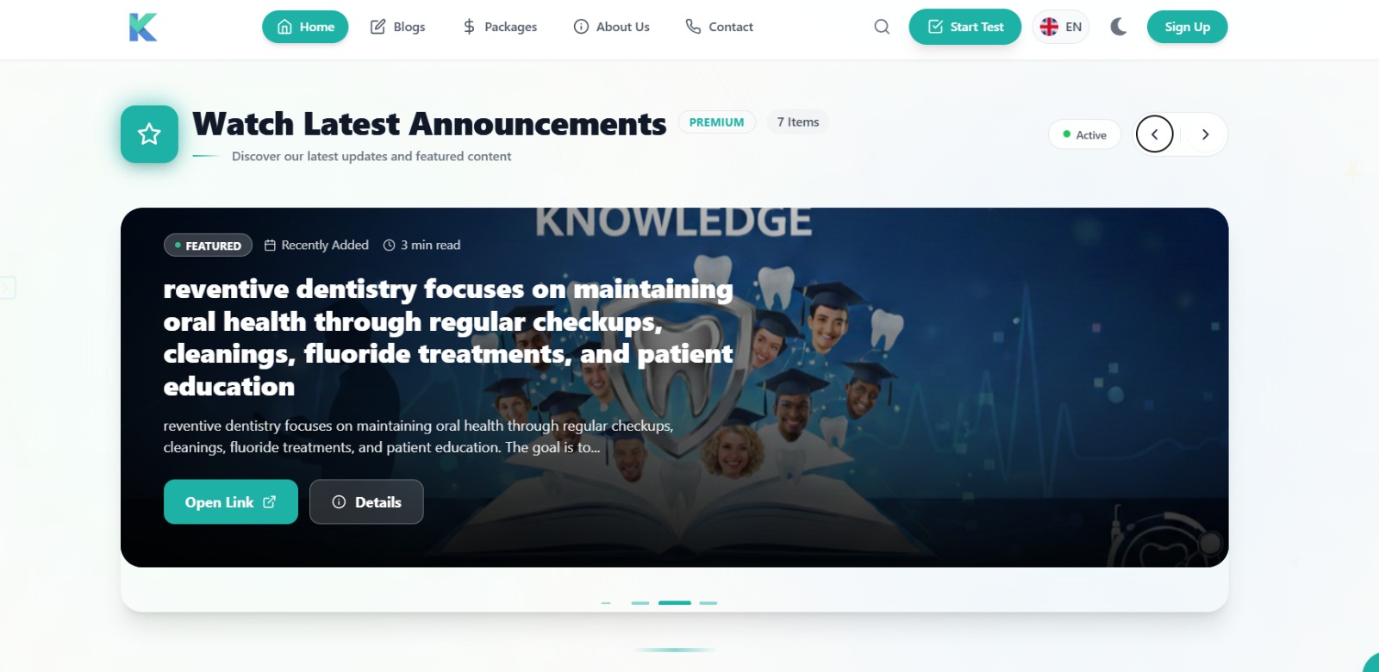The image size is (1379, 672).
Task: Go to previous announcement slide arrow
Action: (1155, 134)
